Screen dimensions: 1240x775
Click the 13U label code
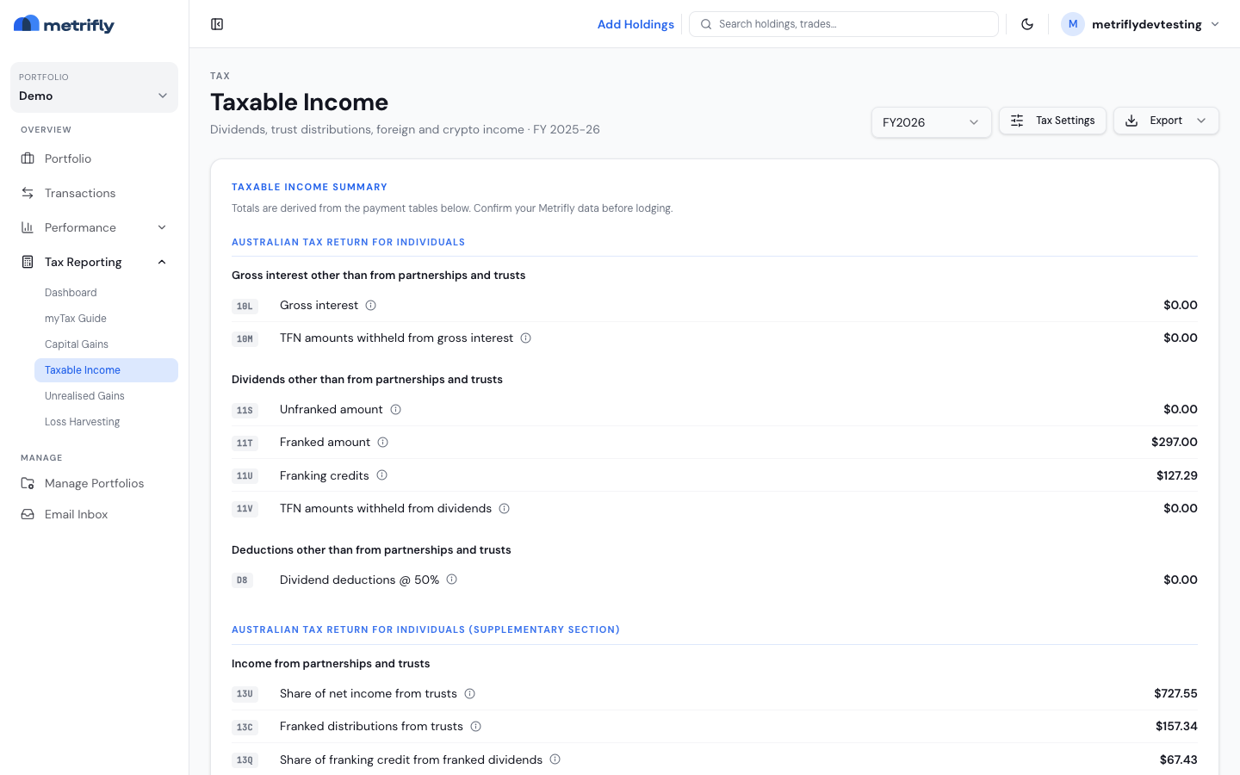tap(245, 694)
